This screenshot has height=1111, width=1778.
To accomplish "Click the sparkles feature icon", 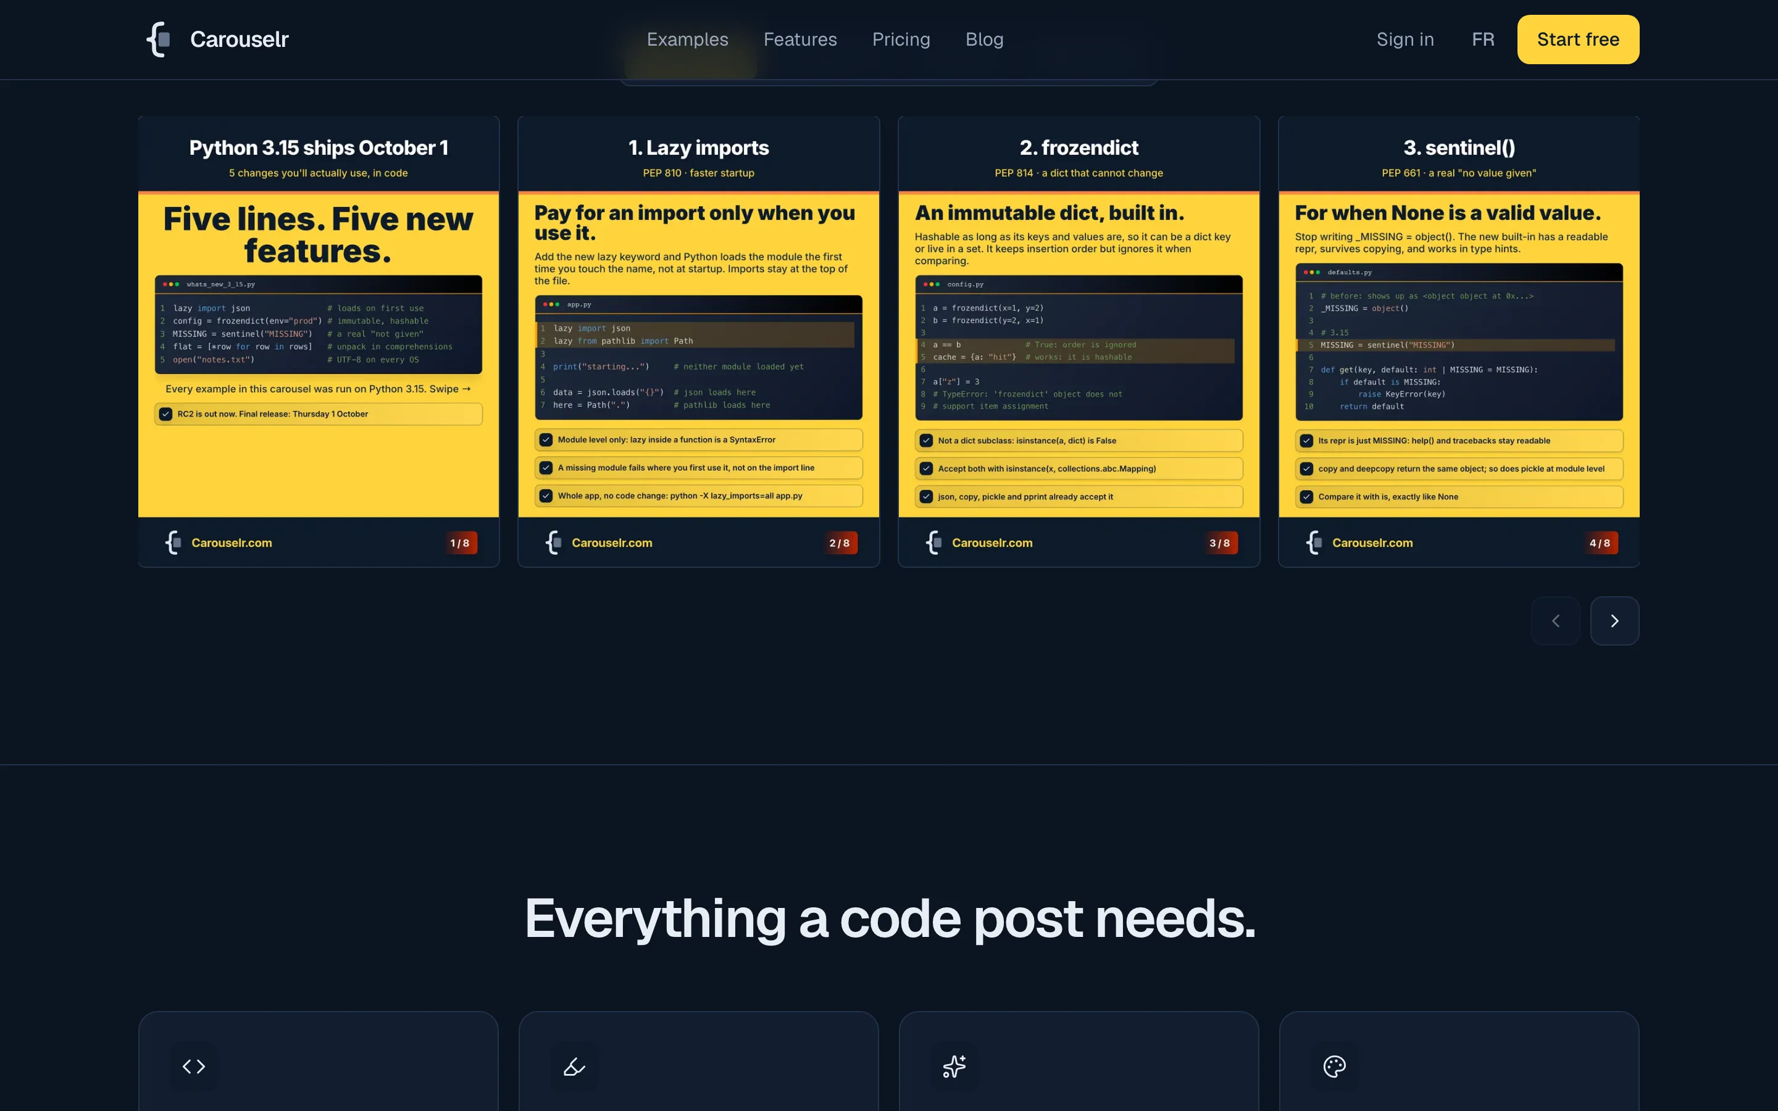I will 954,1066.
